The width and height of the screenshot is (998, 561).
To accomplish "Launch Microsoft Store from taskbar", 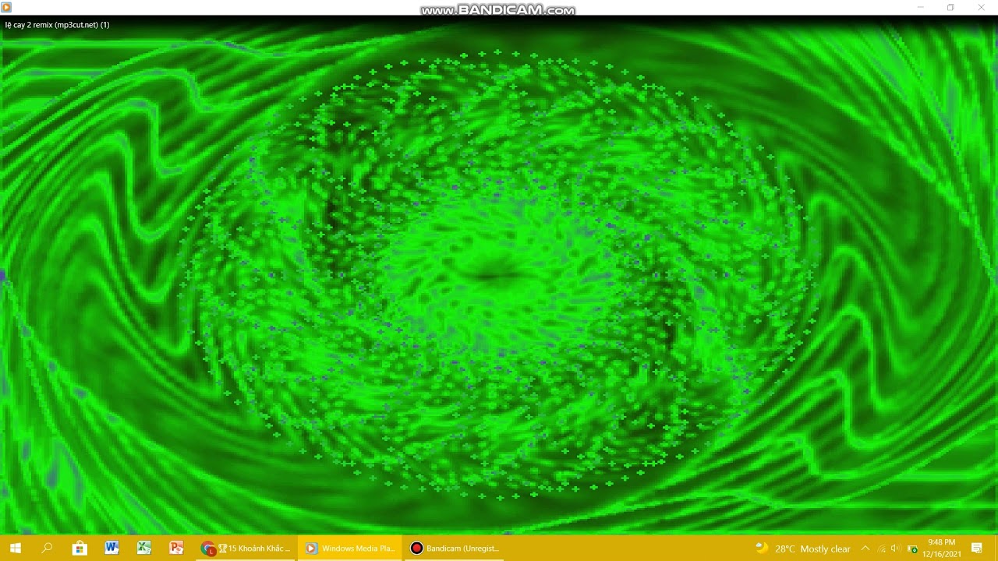I will pos(80,548).
